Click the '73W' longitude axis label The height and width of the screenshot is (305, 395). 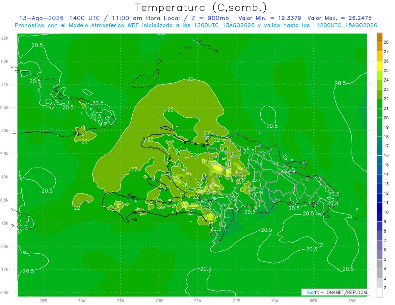159,301
